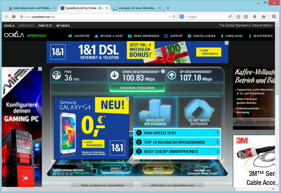The width and height of the screenshot is (281, 193).
Task: Open a new tab with plus button
Action: [168, 8]
